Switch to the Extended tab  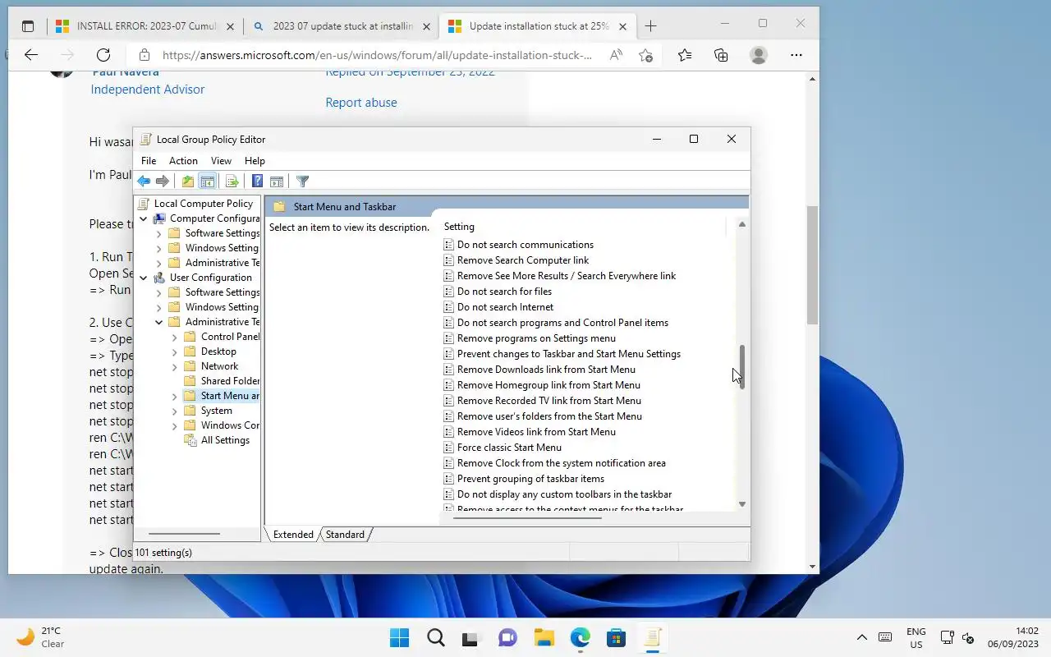coord(293,535)
